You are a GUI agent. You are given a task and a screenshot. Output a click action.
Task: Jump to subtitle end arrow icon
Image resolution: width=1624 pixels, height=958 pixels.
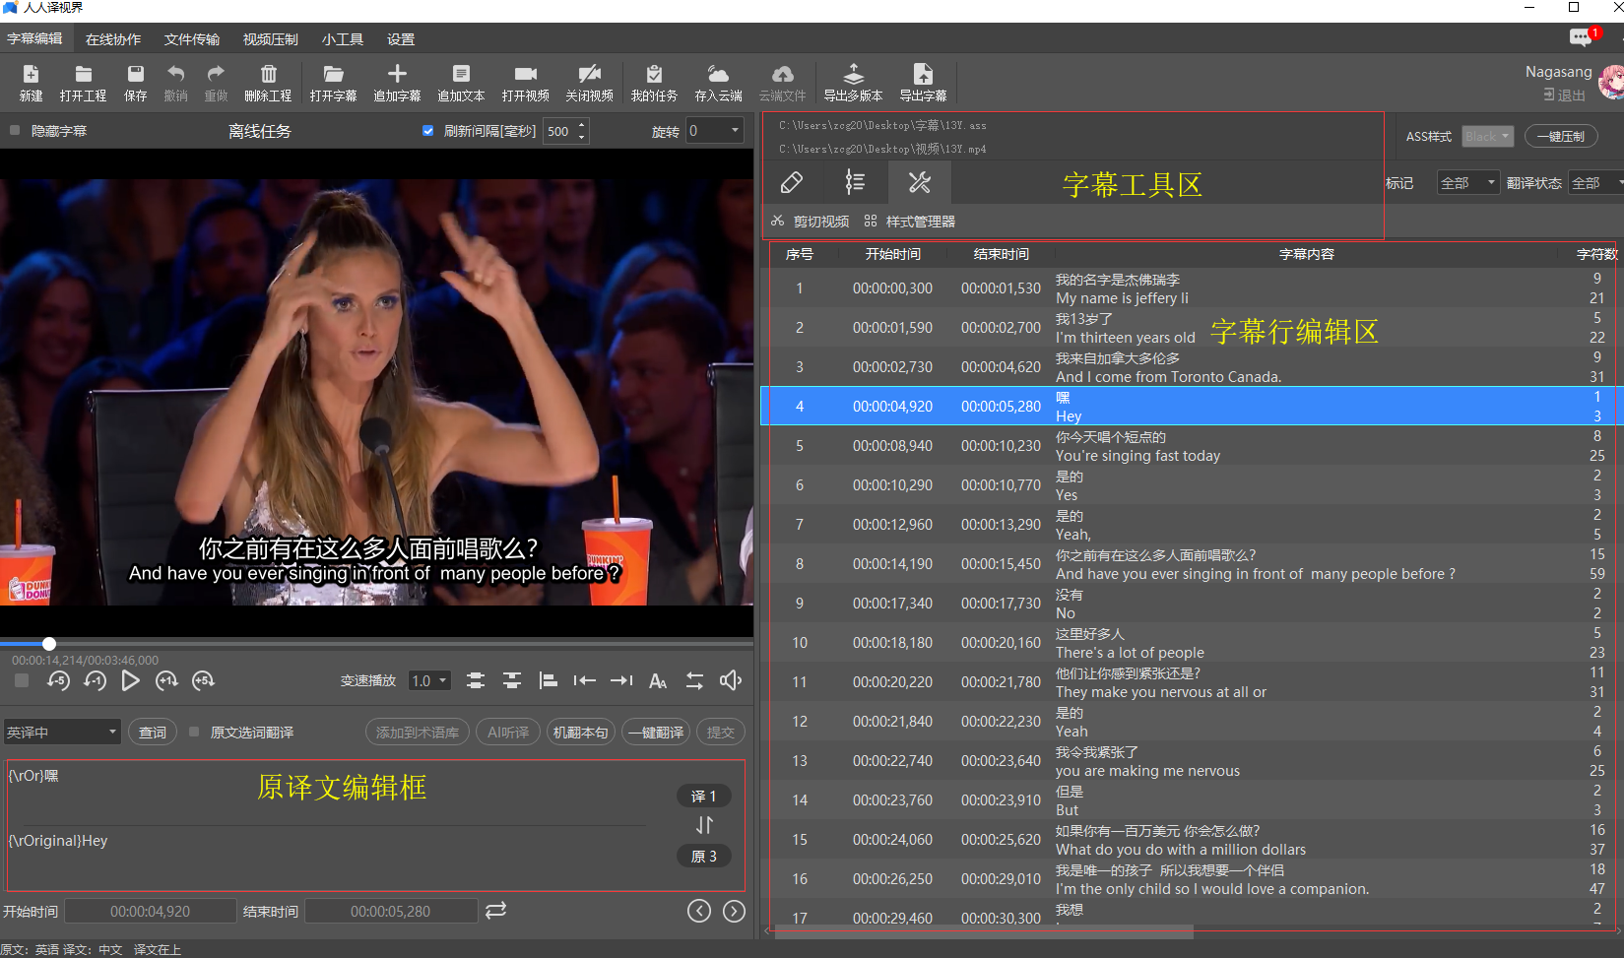point(621,680)
